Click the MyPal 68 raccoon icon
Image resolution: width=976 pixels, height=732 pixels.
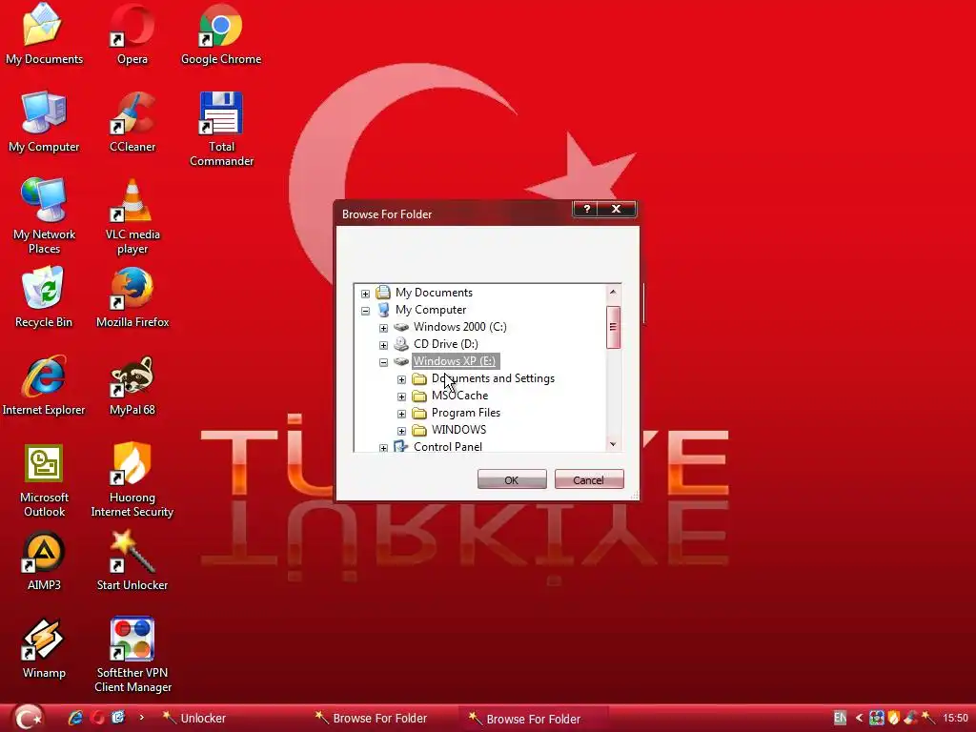pyautogui.click(x=132, y=385)
